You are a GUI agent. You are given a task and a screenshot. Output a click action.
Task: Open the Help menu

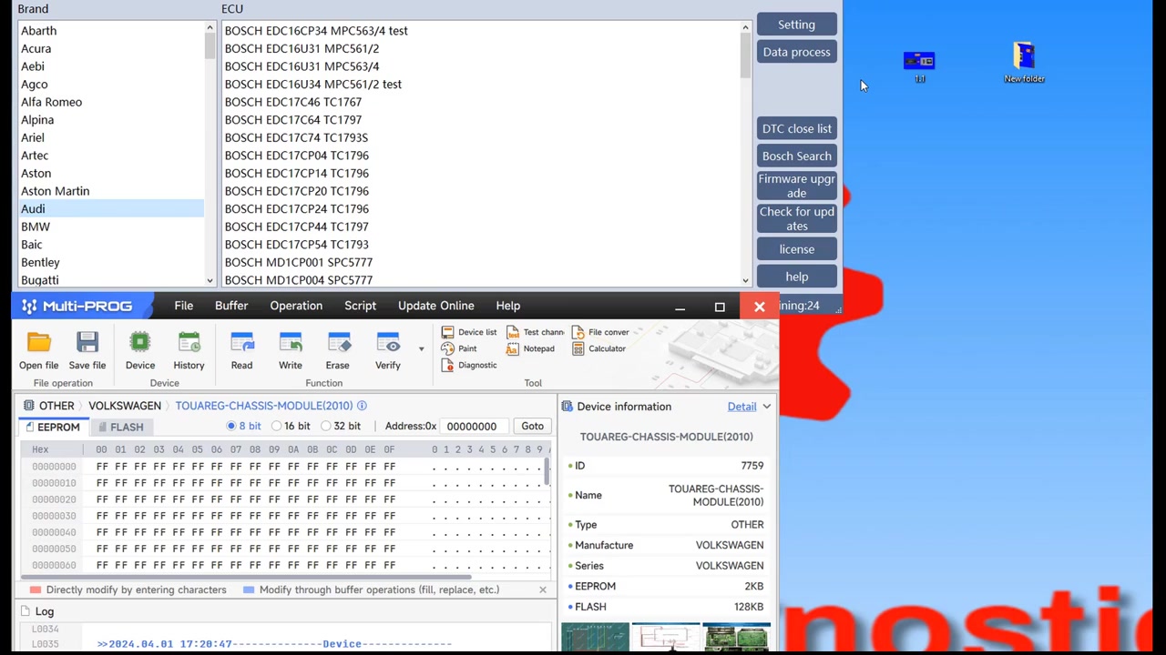pyautogui.click(x=508, y=306)
